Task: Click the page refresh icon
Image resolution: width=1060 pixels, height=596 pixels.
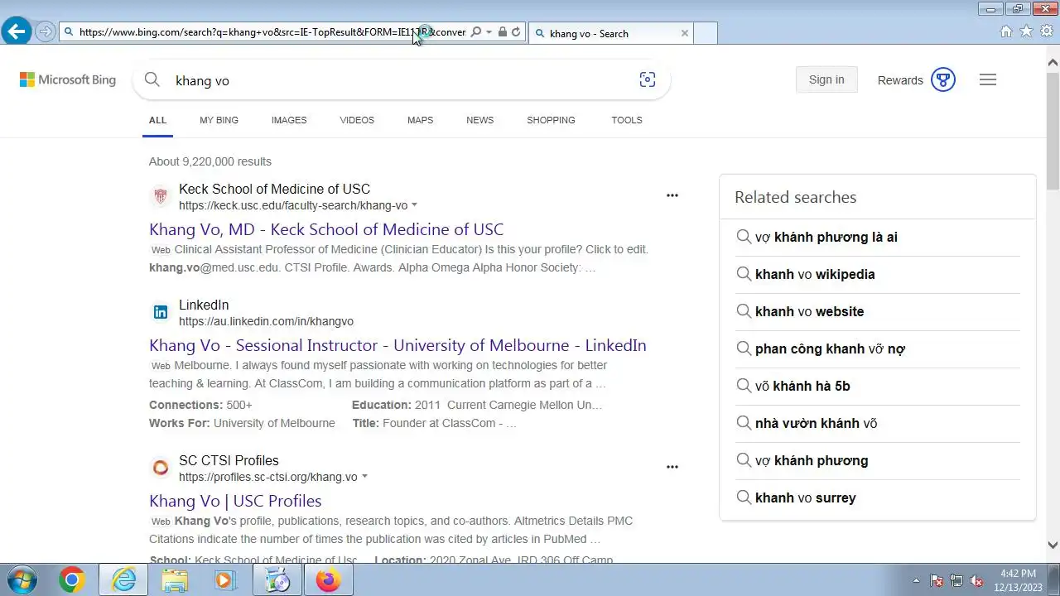Action: (x=516, y=32)
